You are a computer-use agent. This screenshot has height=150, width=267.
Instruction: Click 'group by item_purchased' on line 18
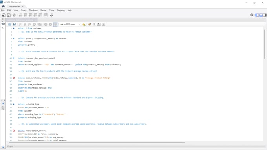[x=30, y=85]
